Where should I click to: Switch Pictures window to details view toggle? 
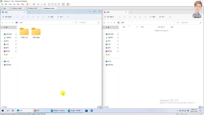98,107
